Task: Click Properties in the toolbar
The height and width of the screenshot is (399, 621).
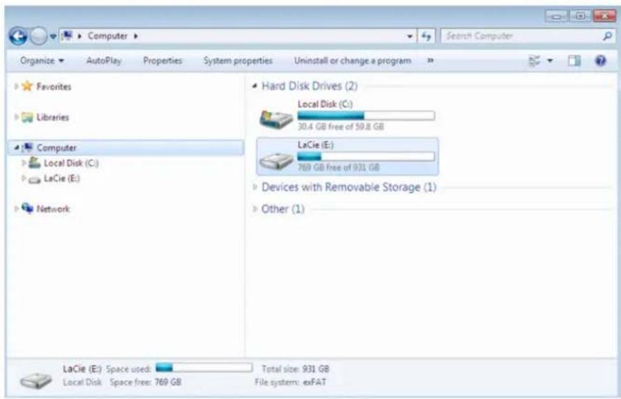Action: coord(163,61)
